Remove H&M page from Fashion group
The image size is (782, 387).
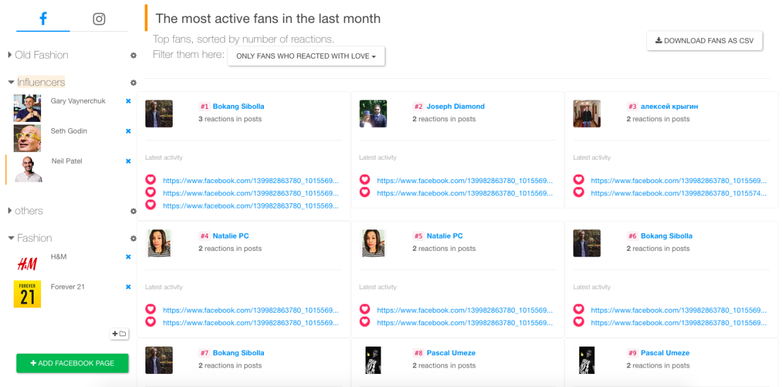coord(128,257)
